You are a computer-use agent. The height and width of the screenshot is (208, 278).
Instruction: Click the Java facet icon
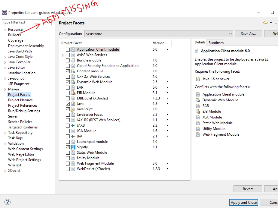(73, 104)
